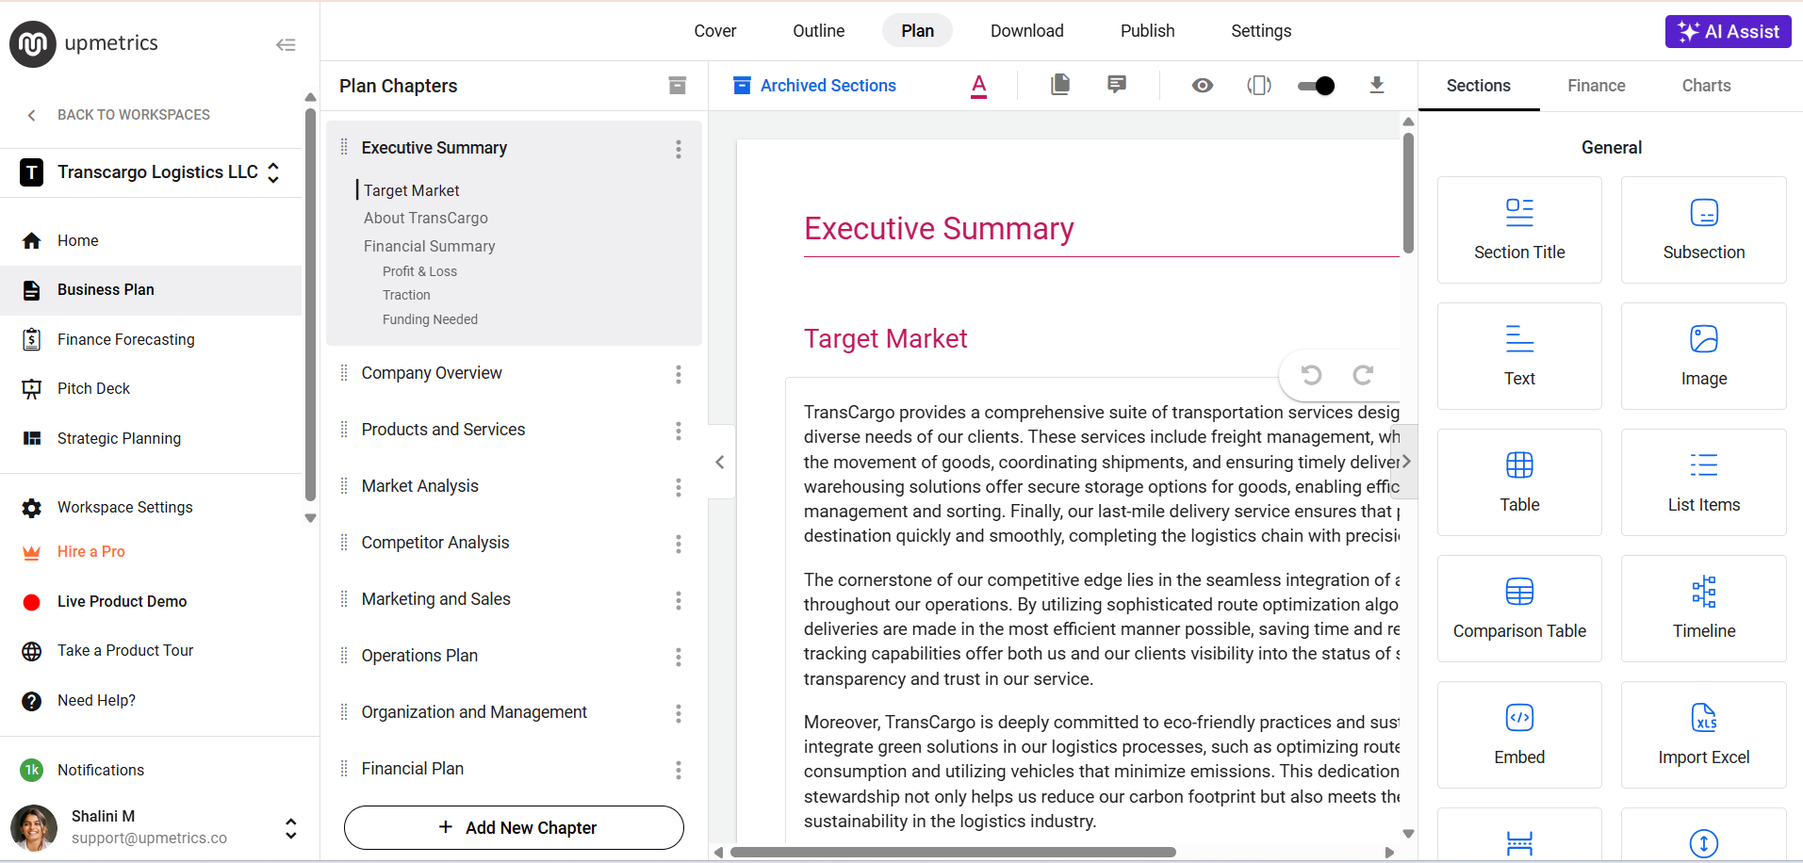This screenshot has width=1803, height=863.
Task: Click the Hire a Pro link
Action: tap(90, 551)
